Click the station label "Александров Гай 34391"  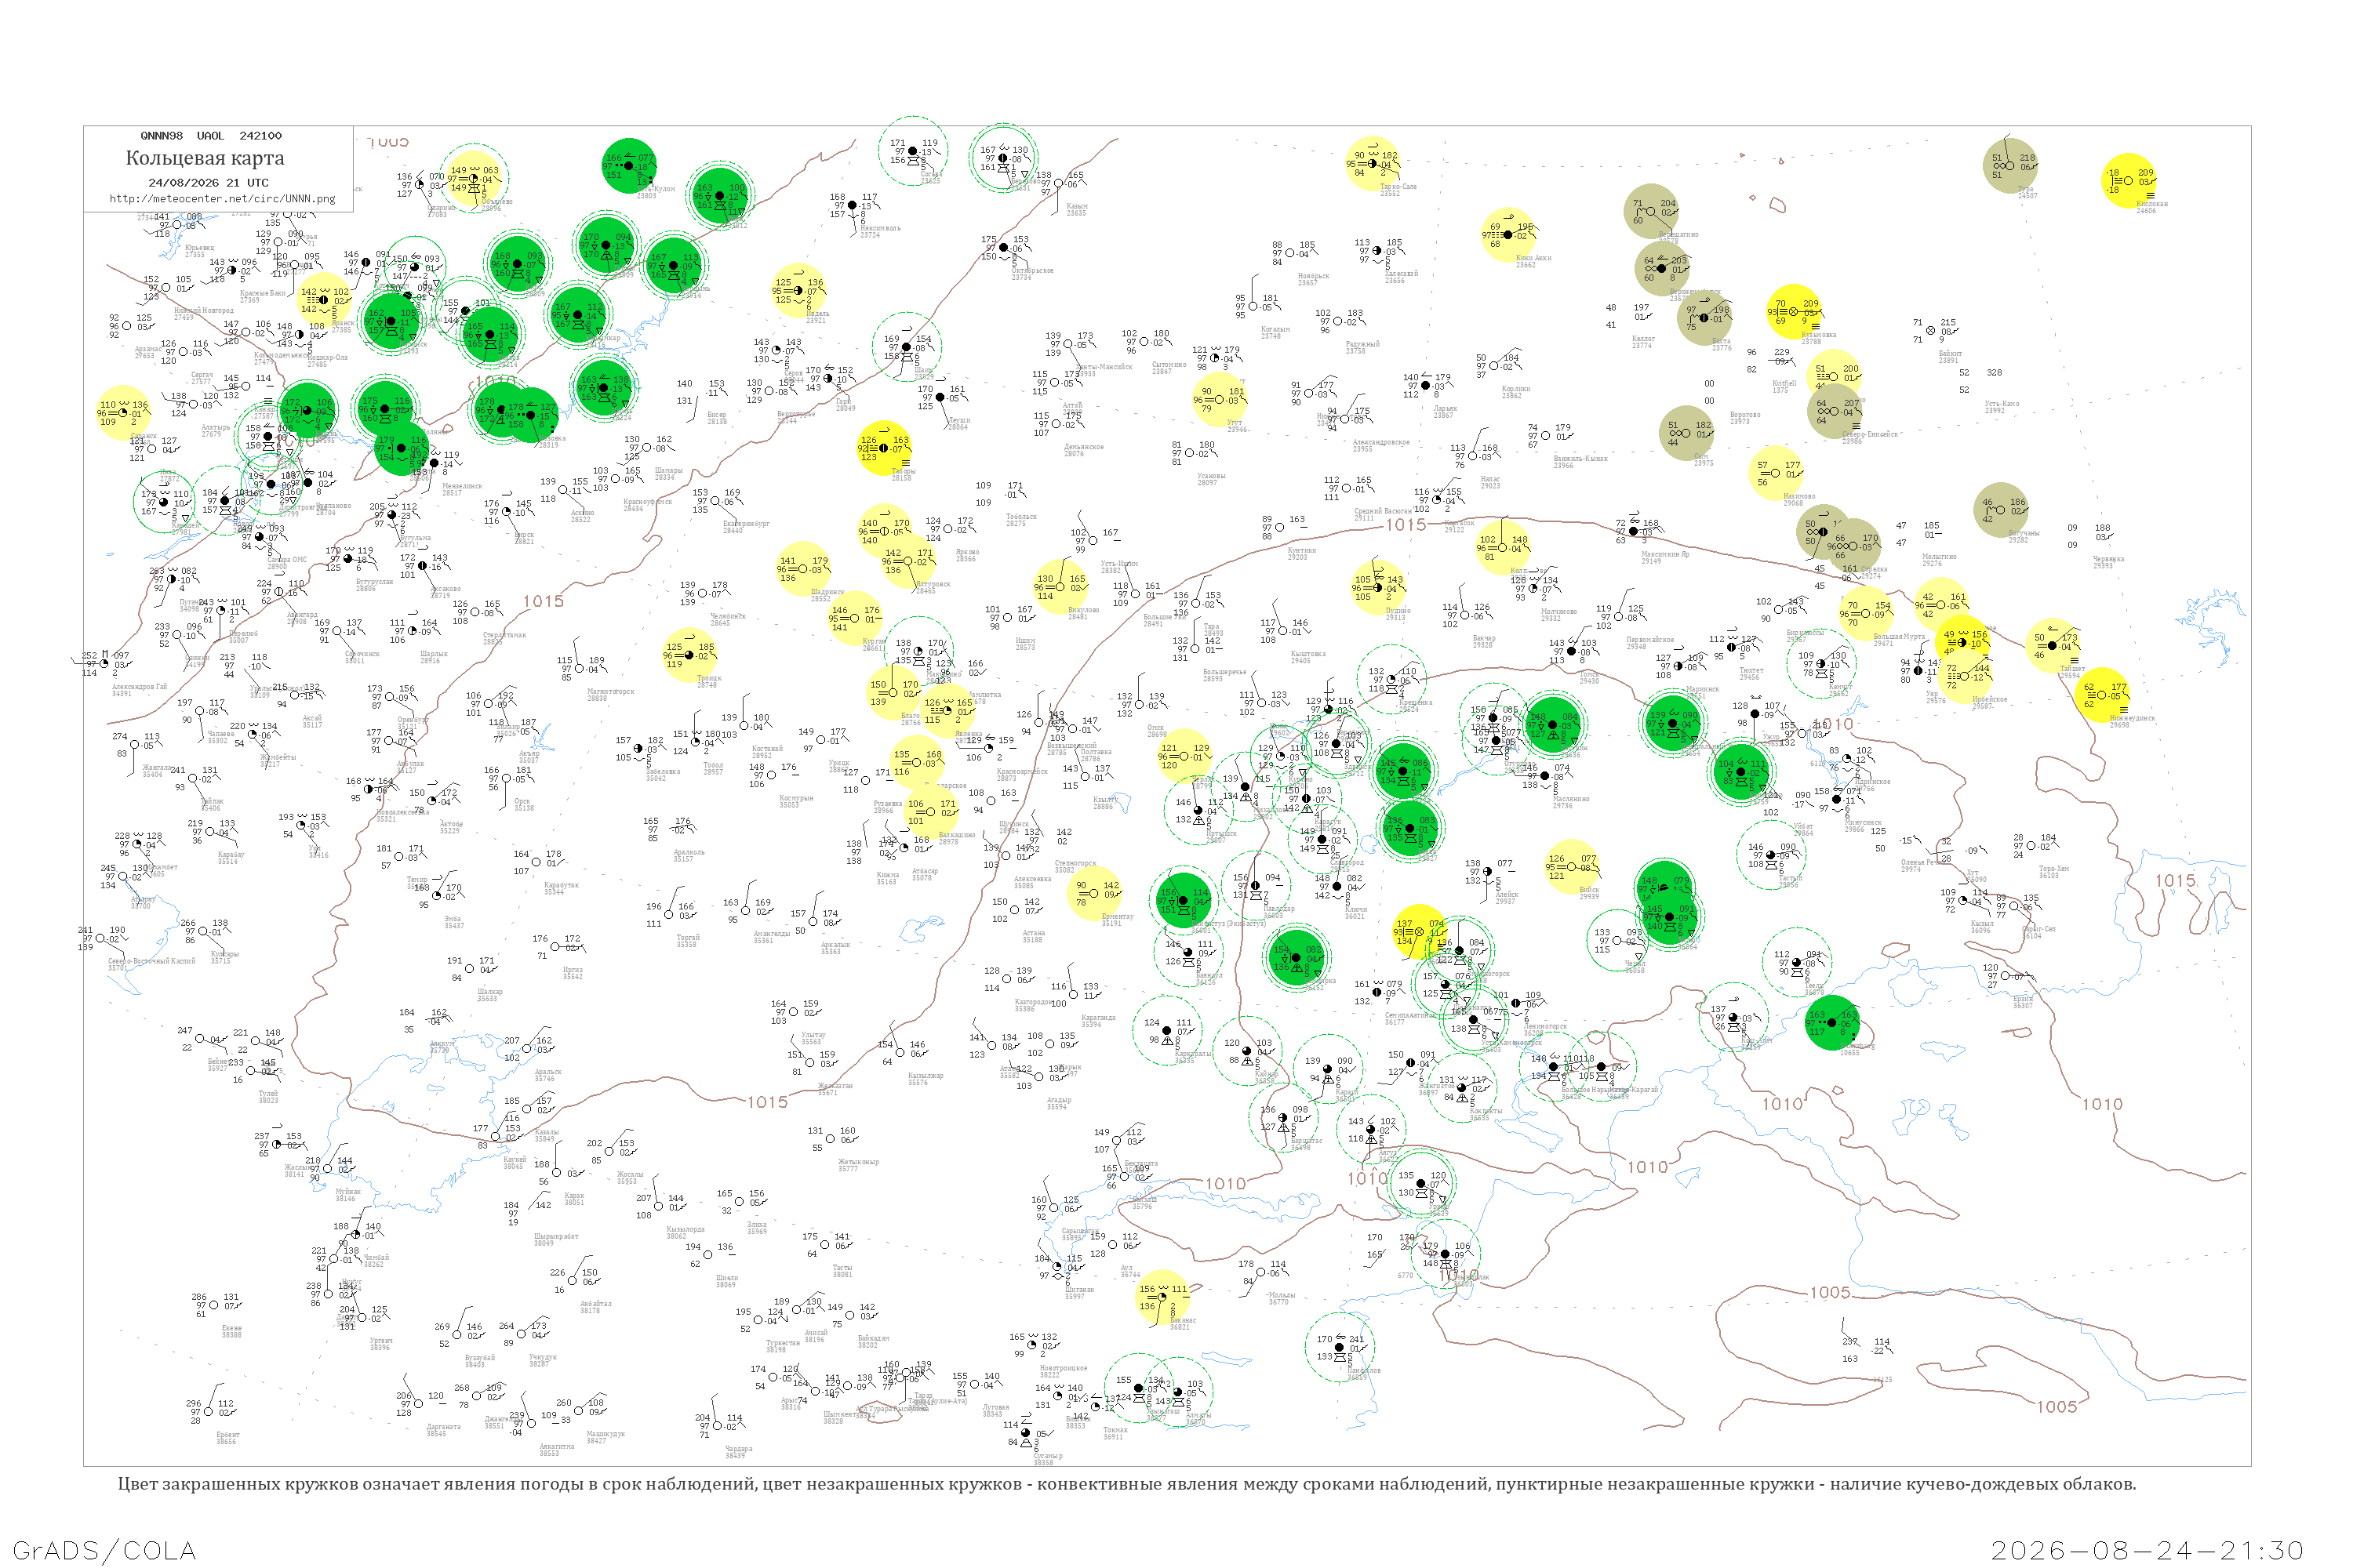pos(139,690)
